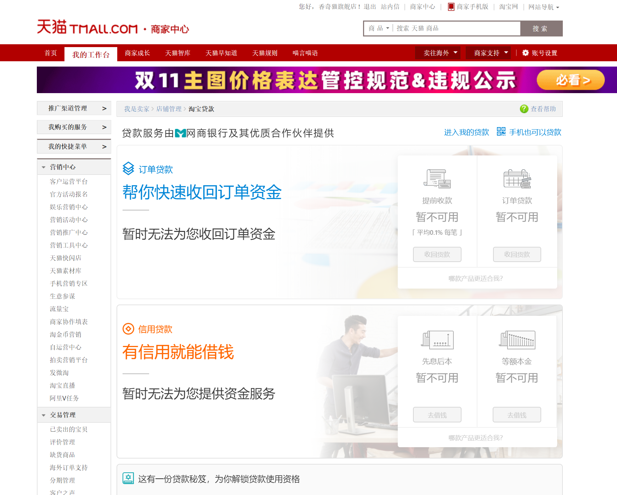Click 我是卖家 in breadcrumb
Viewport: 617px width, 495px height.
point(137,109)
